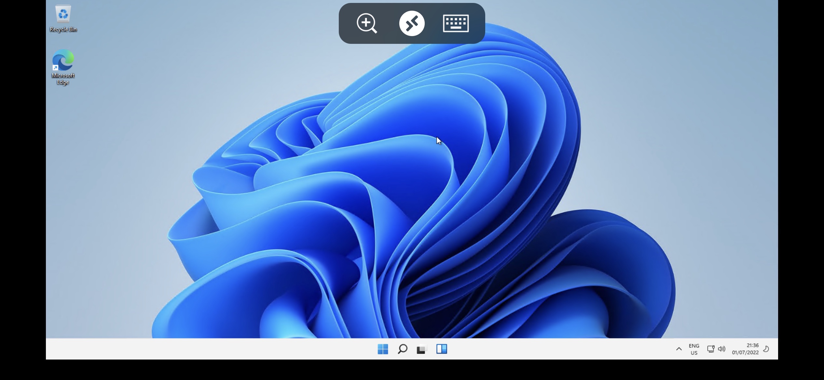Open the ENG US language switcher
The image size is (824, 380).
click(694, 349)
